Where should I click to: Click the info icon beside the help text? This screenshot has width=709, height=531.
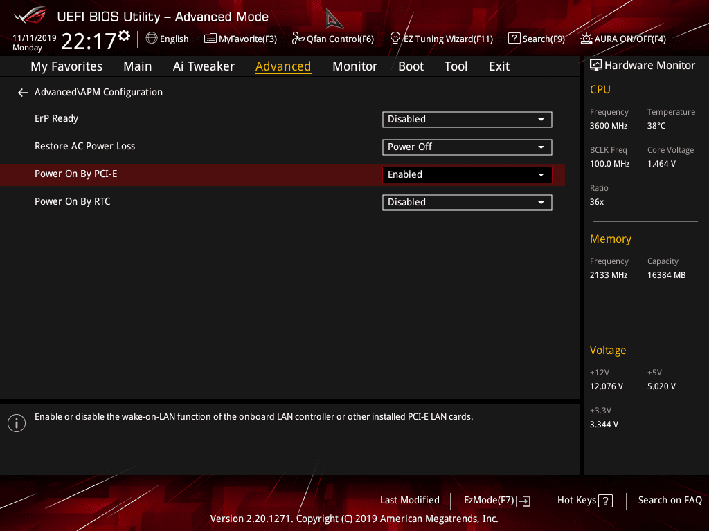coord(17,423)
